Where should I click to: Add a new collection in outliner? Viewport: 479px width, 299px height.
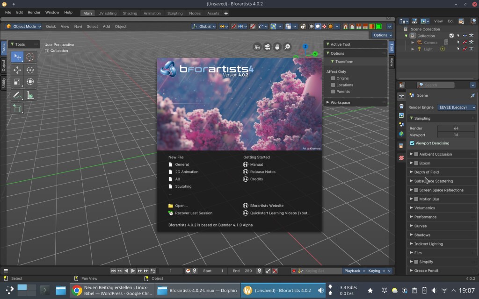tap(461, 21)
